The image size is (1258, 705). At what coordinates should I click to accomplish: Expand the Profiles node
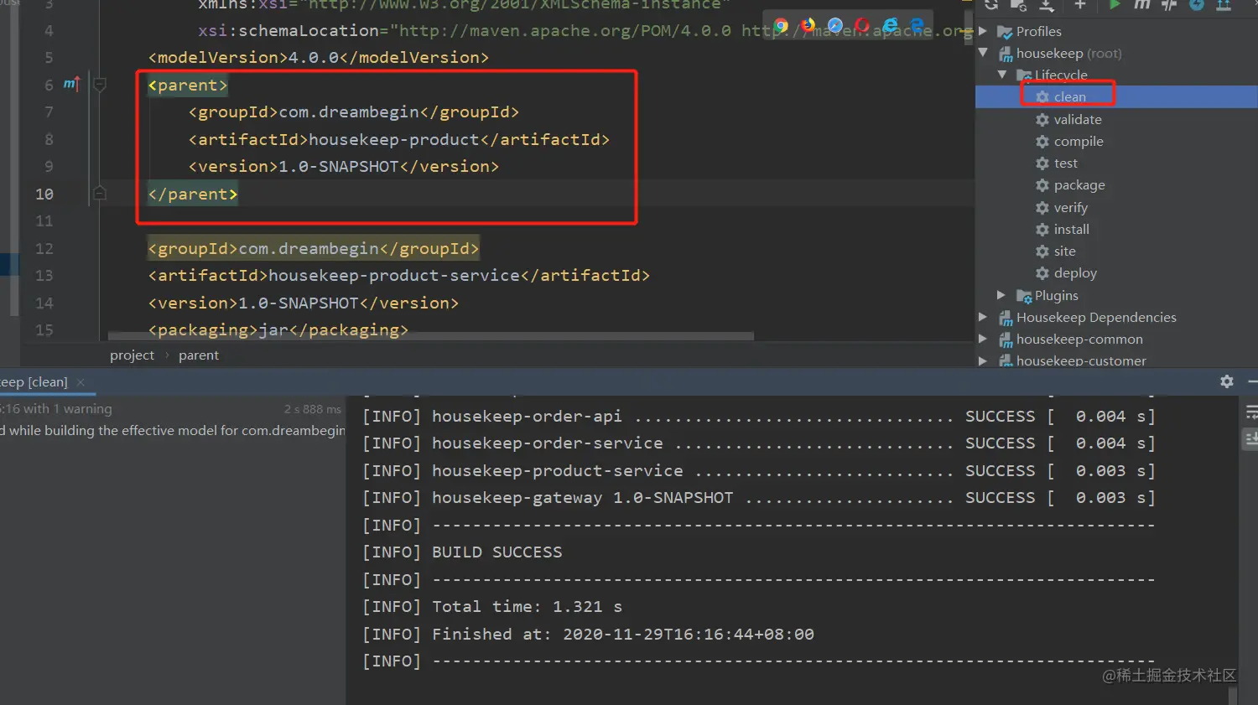[983, 31]
